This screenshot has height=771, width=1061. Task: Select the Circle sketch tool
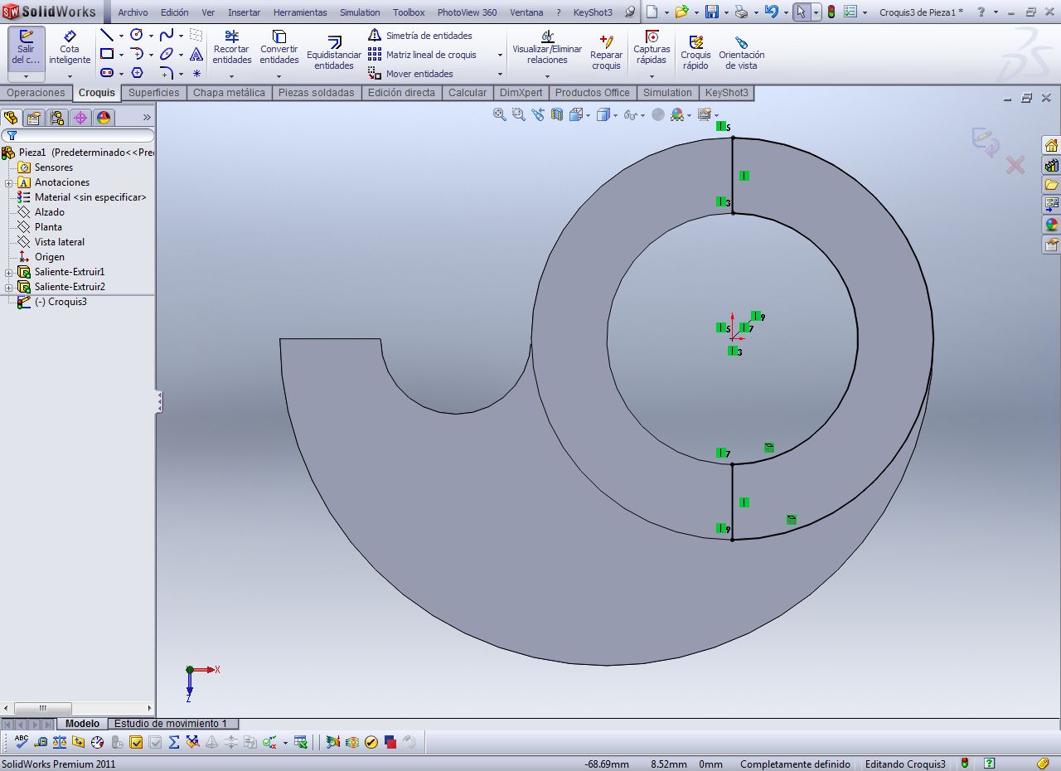tap(137, 35)
